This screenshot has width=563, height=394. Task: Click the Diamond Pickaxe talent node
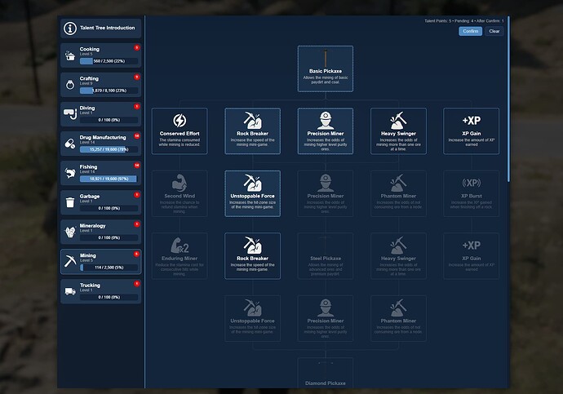[x=326, y=373]
